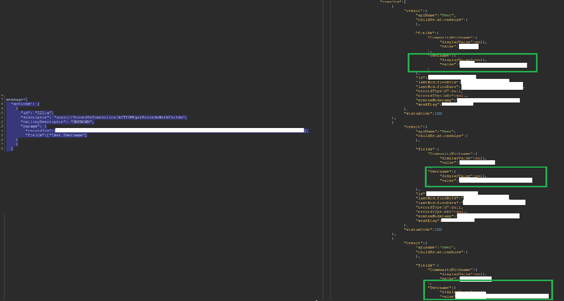564x301 pixels.
Task: Click the "params": { line in request
Action: click(33, 126)
